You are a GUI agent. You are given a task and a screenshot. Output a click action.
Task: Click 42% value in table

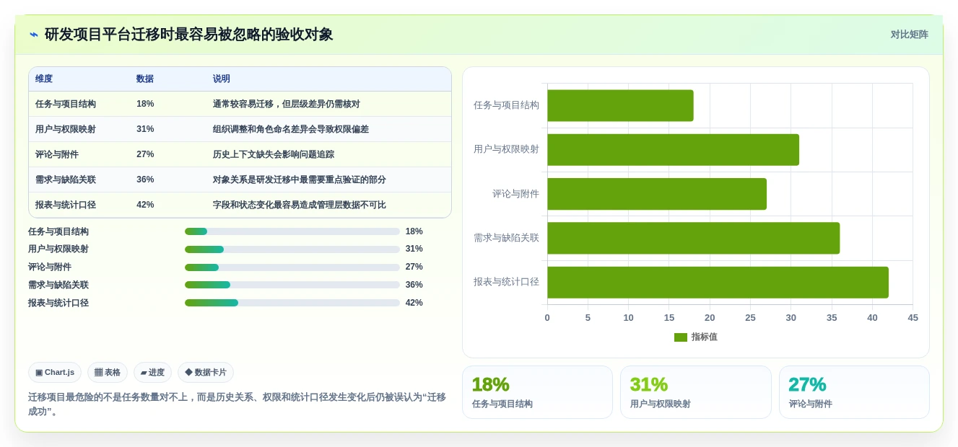[145, 205]
